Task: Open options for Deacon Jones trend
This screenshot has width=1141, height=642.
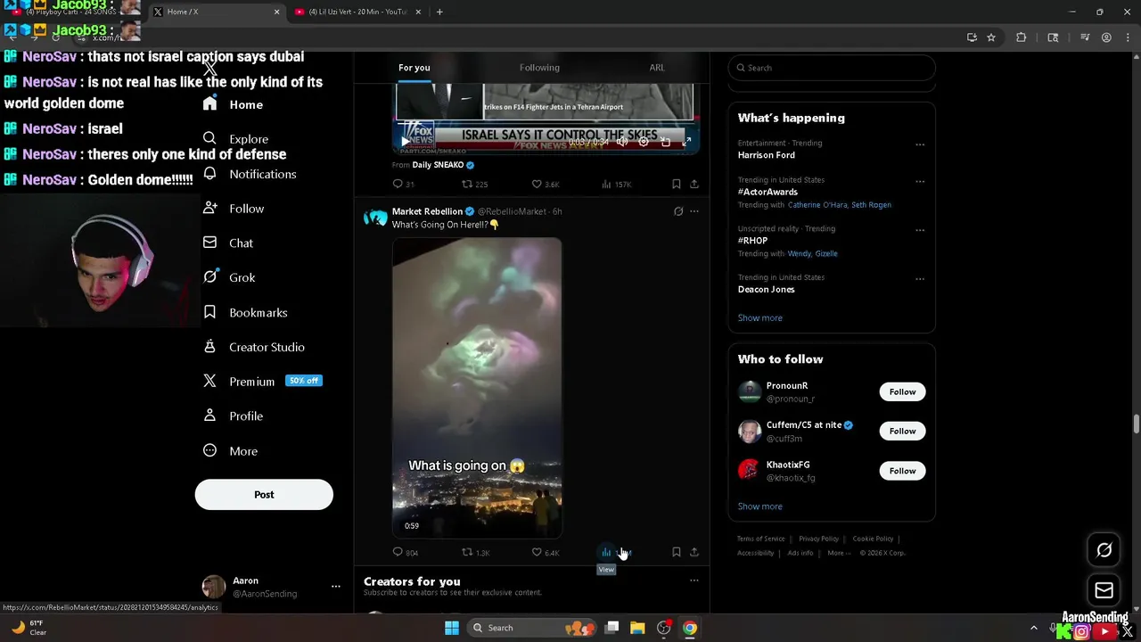Action: pyautogui.click(x=920, y=279)
